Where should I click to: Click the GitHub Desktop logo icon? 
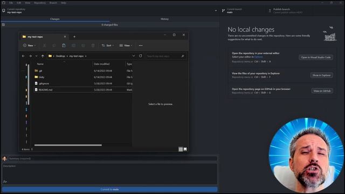click(4, 3)
